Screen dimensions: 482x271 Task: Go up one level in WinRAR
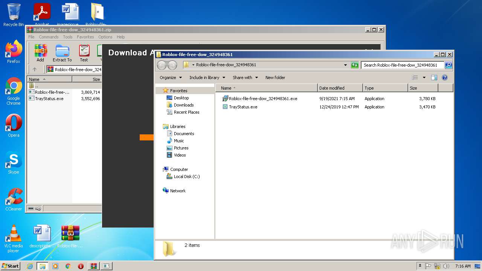click(35, 69)
